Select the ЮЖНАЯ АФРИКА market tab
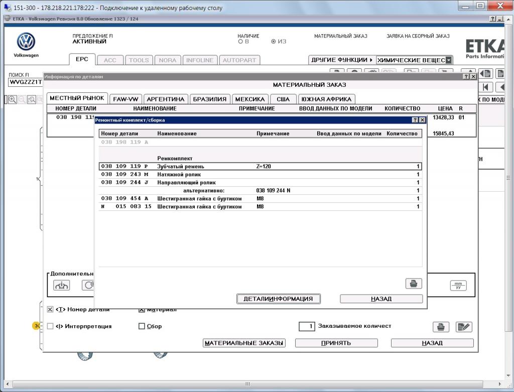The width and height of the screenshot is (514, 392). tap(326, 99)
